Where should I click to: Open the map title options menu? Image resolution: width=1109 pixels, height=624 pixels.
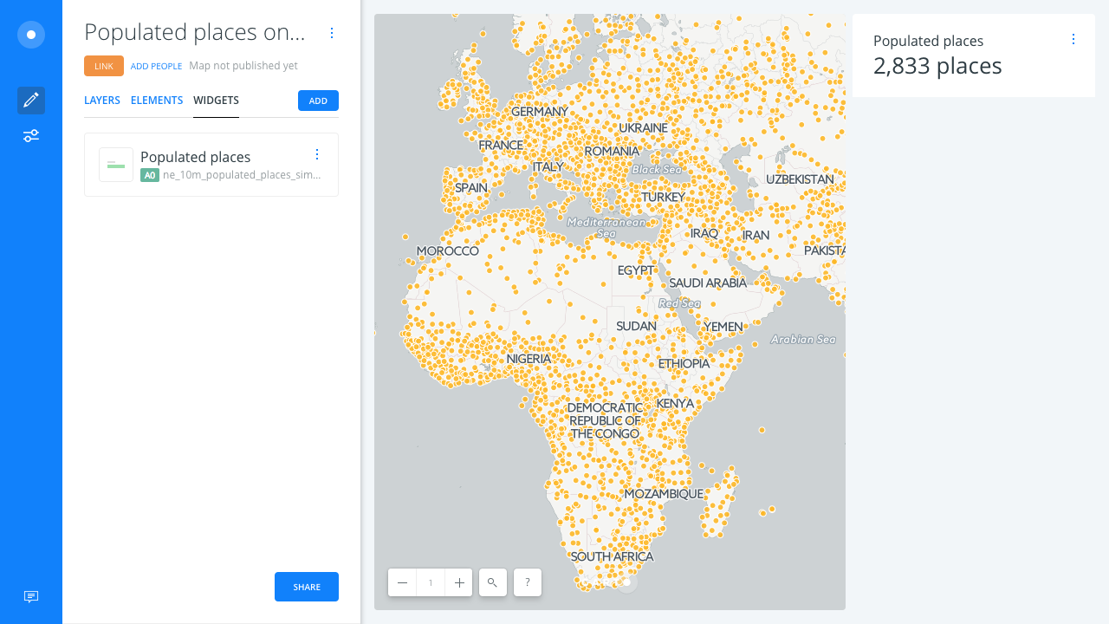(x=332, y=33)
